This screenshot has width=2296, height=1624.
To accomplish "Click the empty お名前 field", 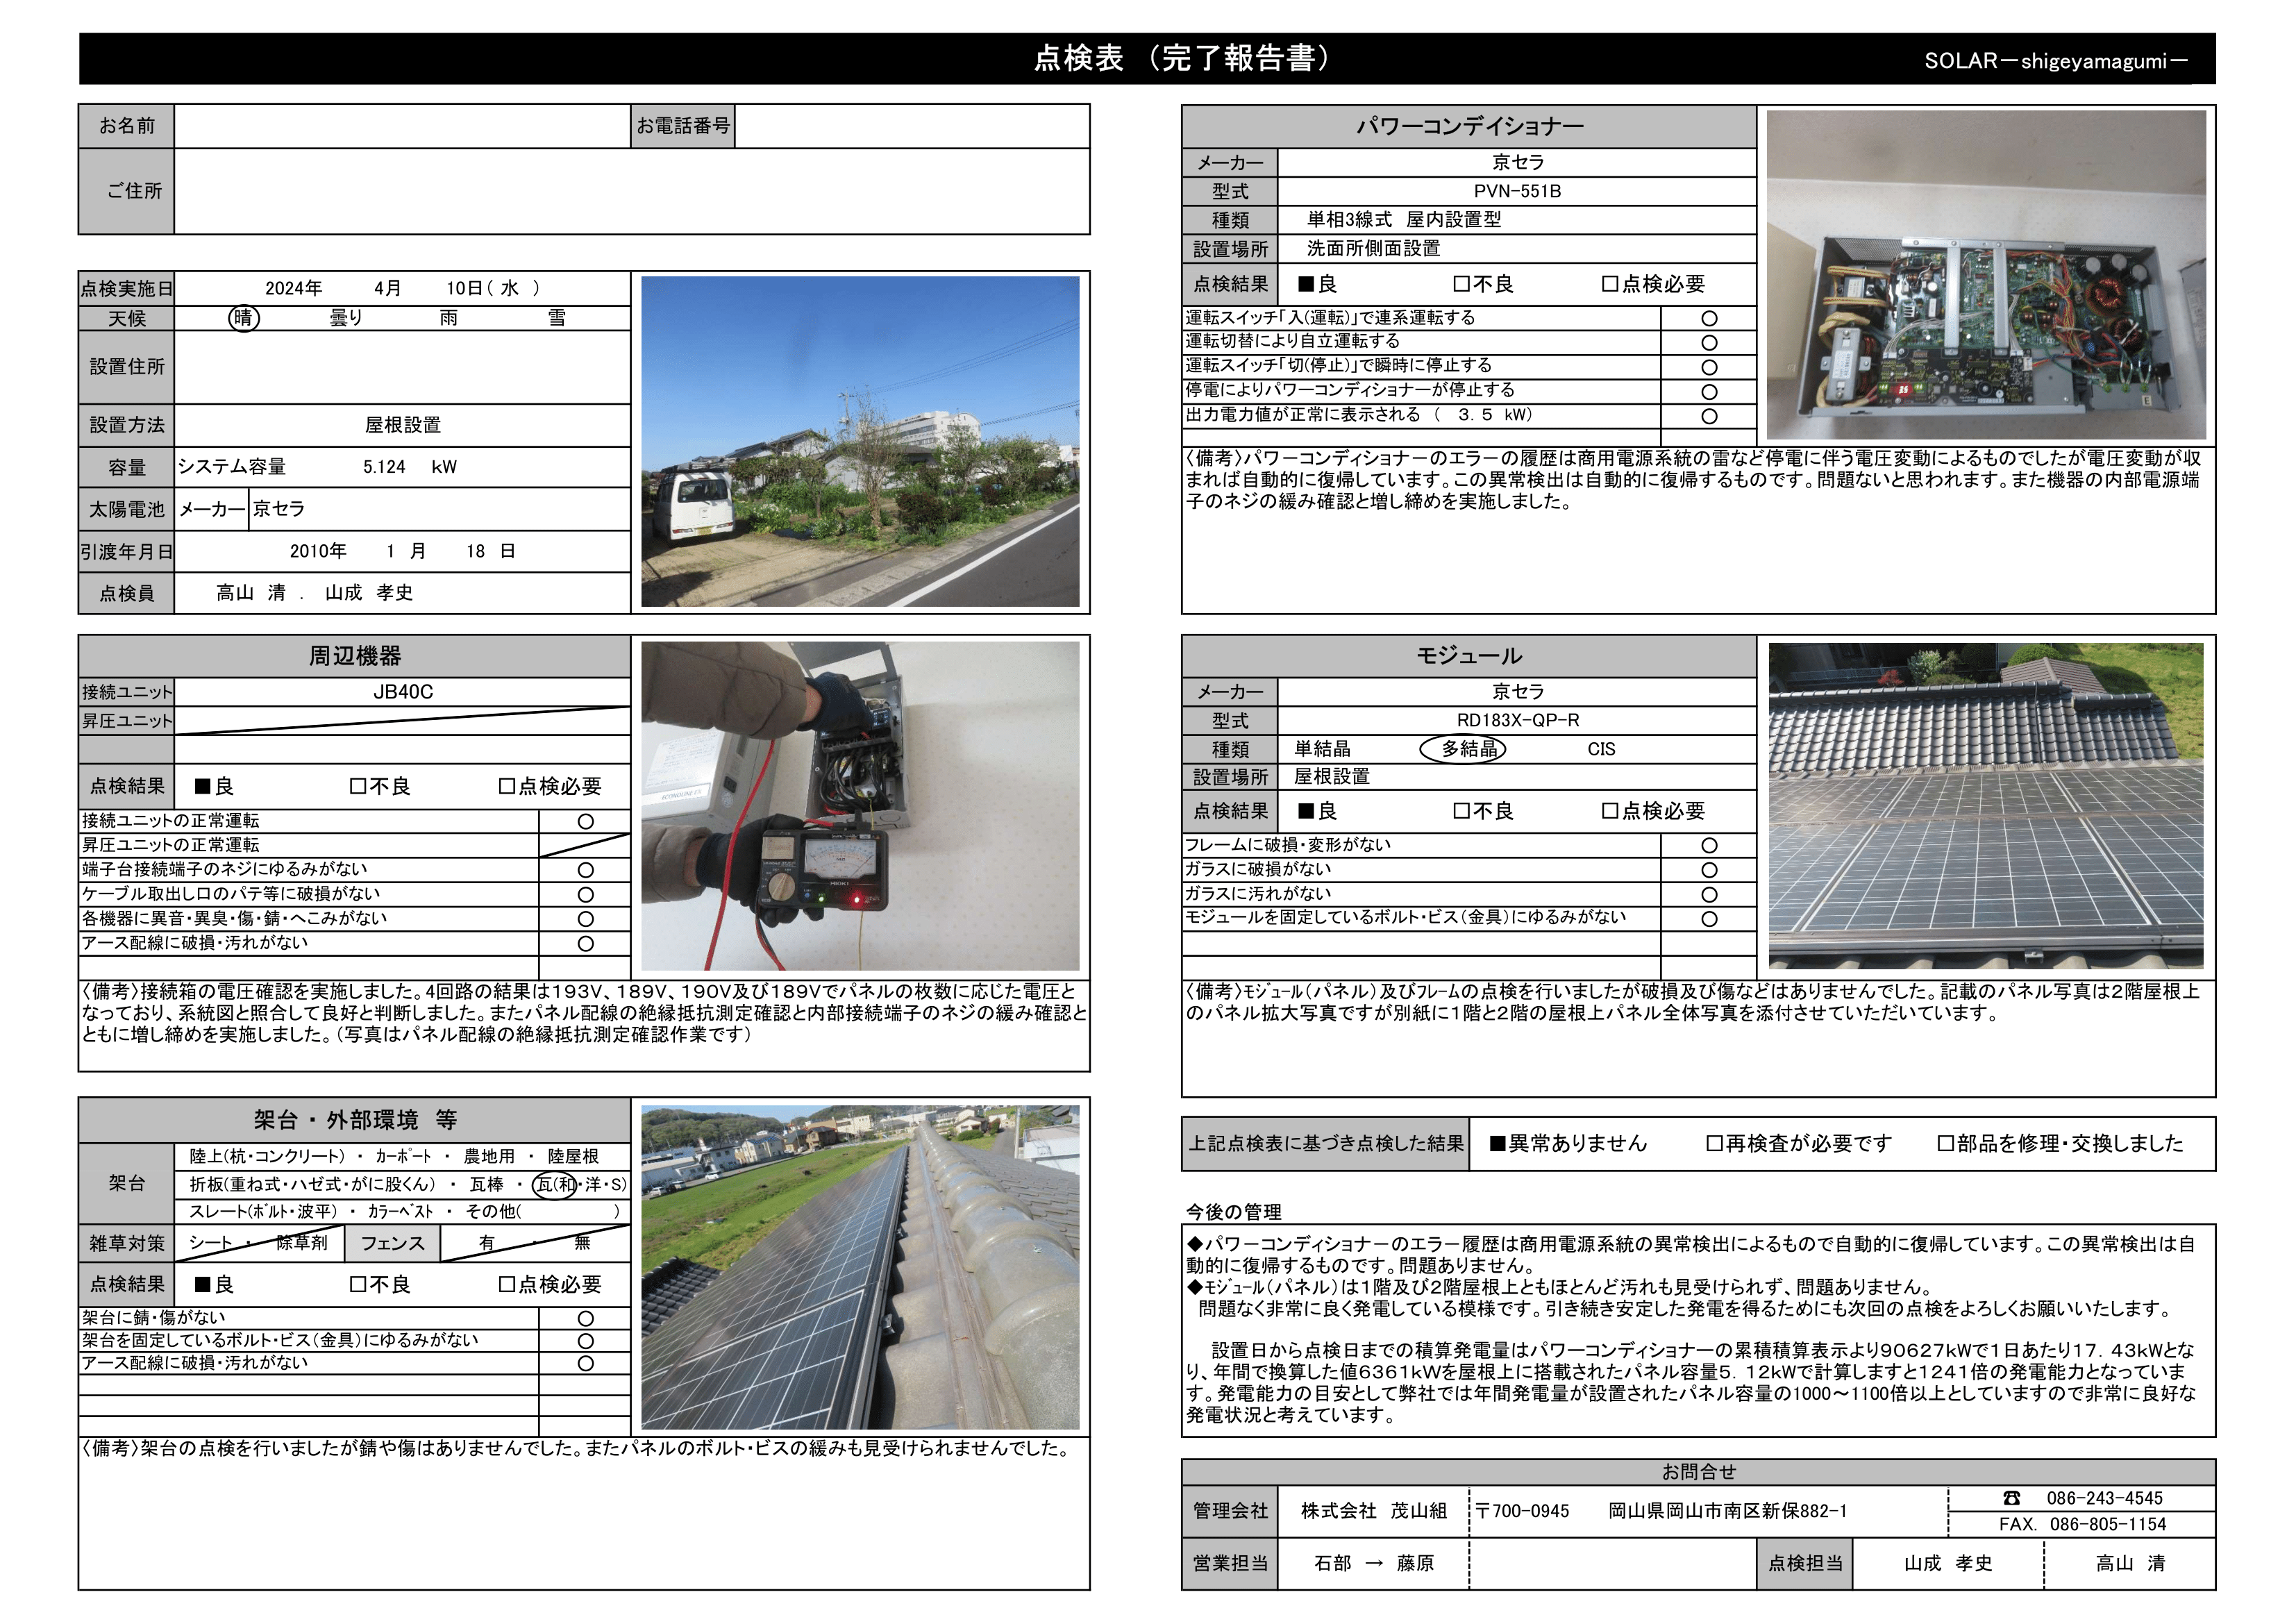I will point(402,126).
